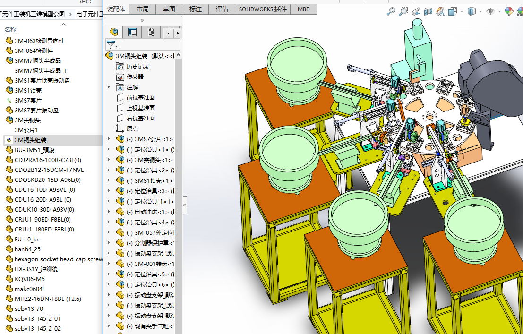Click the Dynamic Annotation Views icon
Screen dimensions: 523x334
coord(440,11)
